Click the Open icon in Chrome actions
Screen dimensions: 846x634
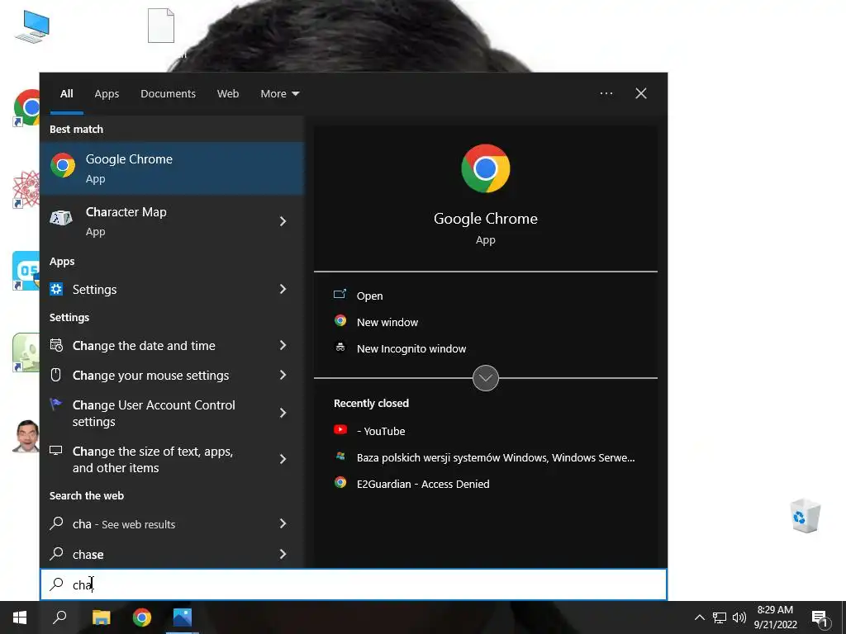pos(340,295)
